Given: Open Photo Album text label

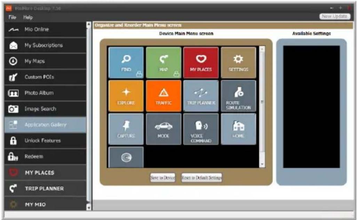Looking at the screenshot, I should tap(39, 93).
